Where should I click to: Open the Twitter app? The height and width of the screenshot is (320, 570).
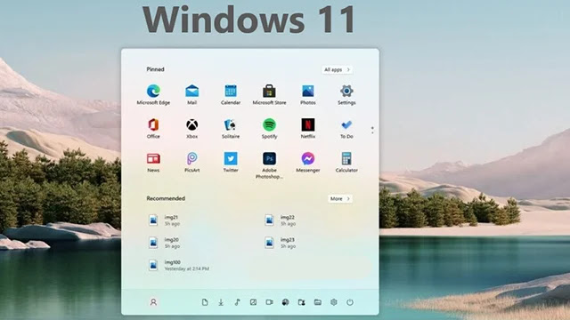[x=231, y=162]
